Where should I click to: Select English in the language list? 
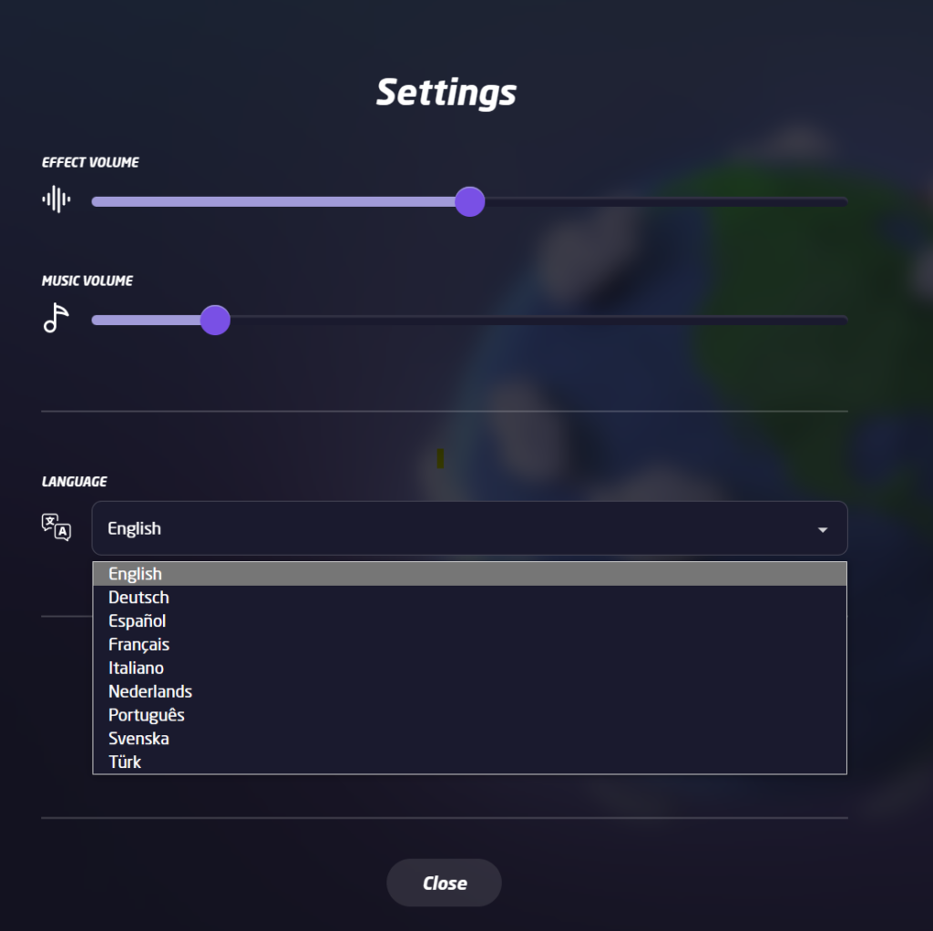point(469,574)
